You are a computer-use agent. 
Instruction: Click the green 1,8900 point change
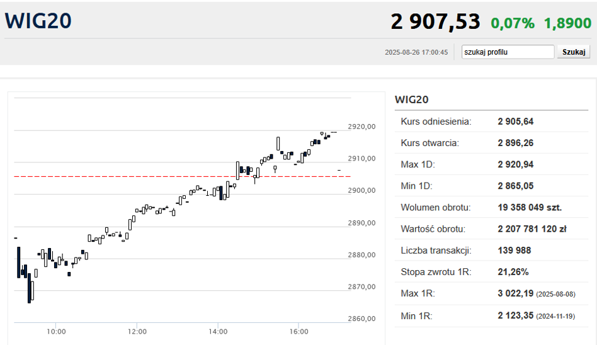coord(567,23)
